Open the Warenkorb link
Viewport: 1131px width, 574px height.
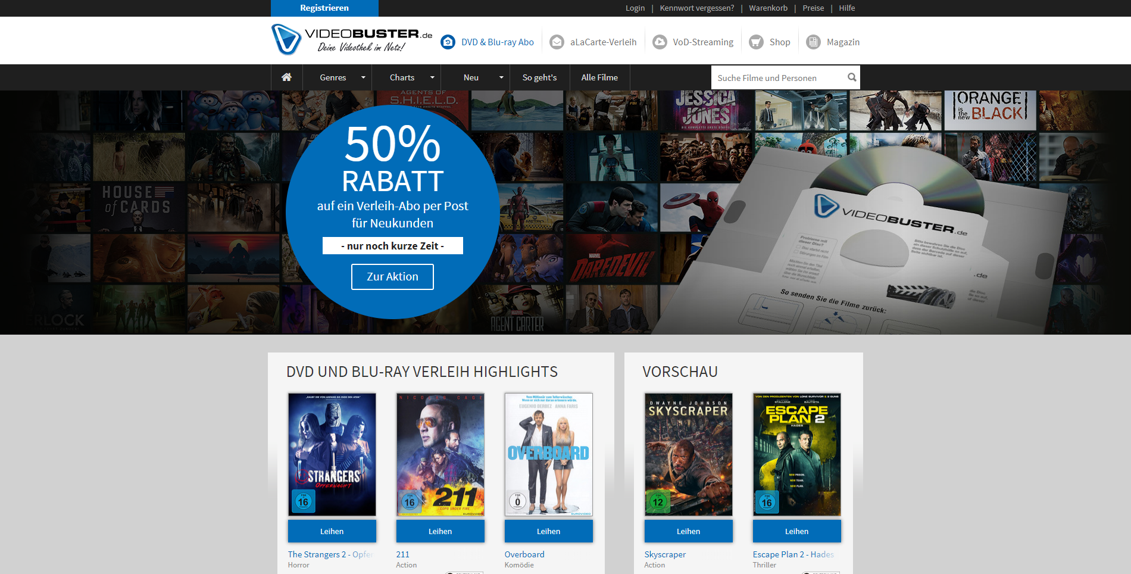(768, 8)
